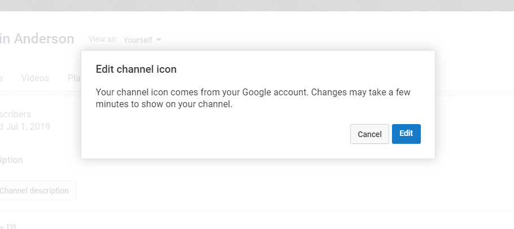Image resolution: width=514 pixels, height=229 pixels.
Task: Click the subscribers count text
Action: 16,114
